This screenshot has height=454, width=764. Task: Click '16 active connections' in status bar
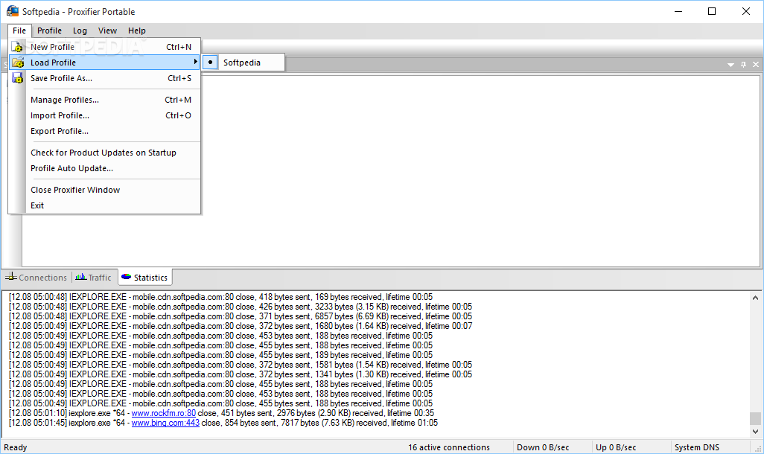449,447
